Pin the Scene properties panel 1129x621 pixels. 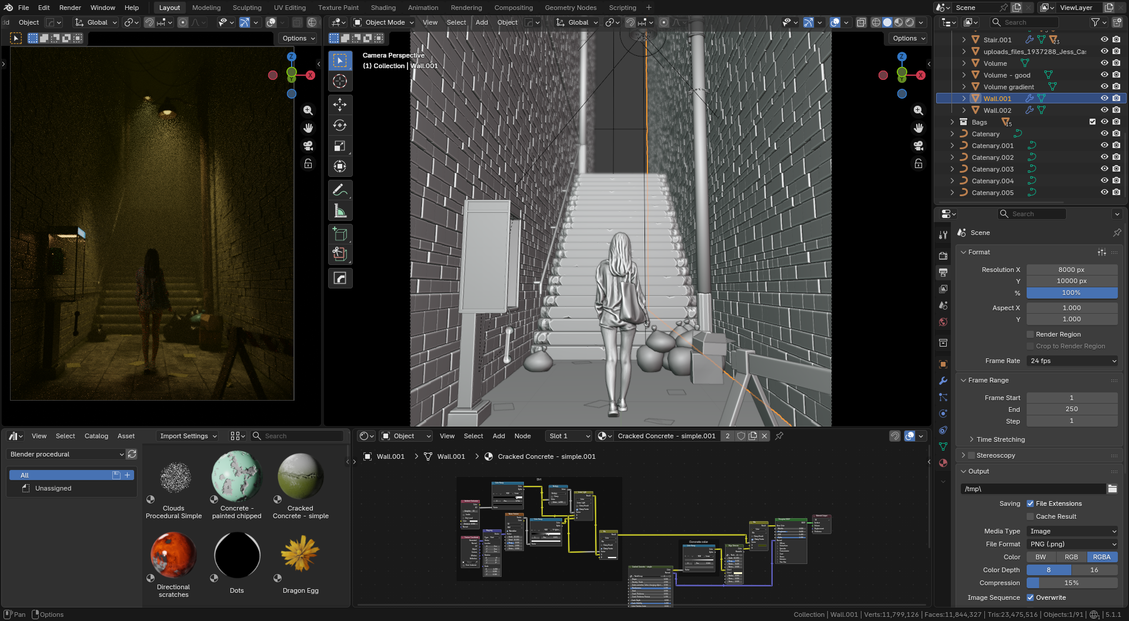1117,233
